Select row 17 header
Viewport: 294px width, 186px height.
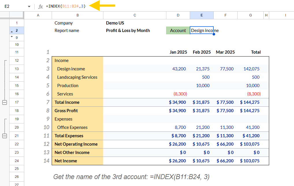(x=17, y=102)
